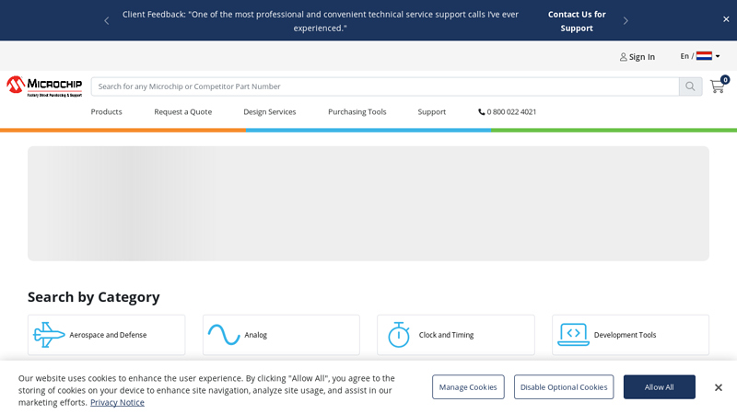
Task: Select the Clock and Timing stopwatch icon
Action: tap(399, 335)
